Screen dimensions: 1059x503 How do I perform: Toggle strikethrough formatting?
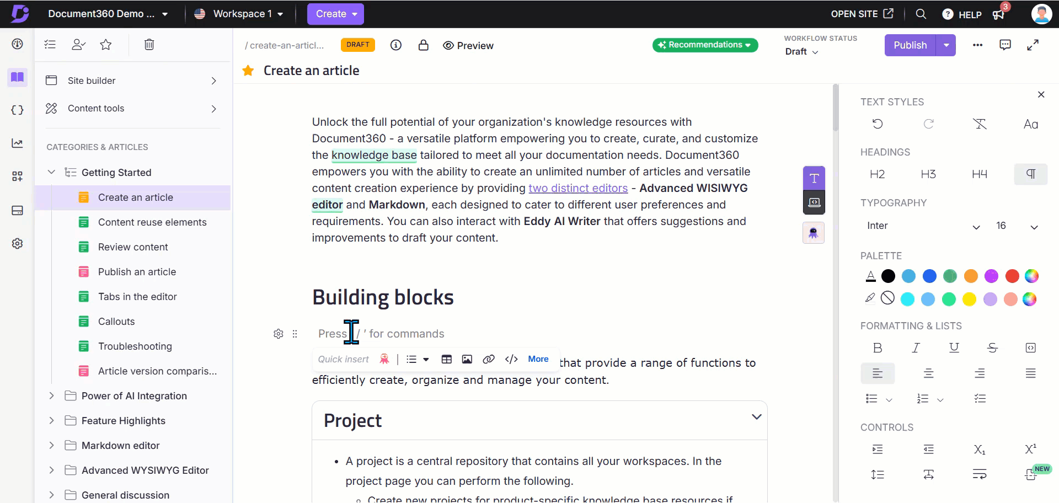click(x=992, y=347)
